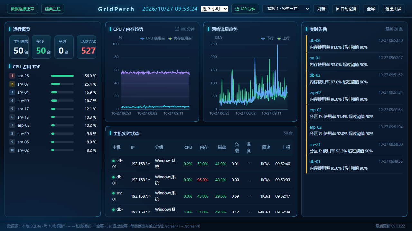Viewport: 412px width, 231px height.
Task: Select the 主机总数 stat card
Action: [x=19, y=47]
